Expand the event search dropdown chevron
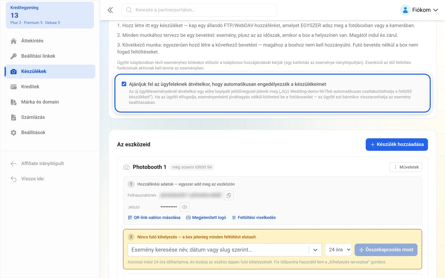The height and width of the screenshot is (278, 445). 315,250
